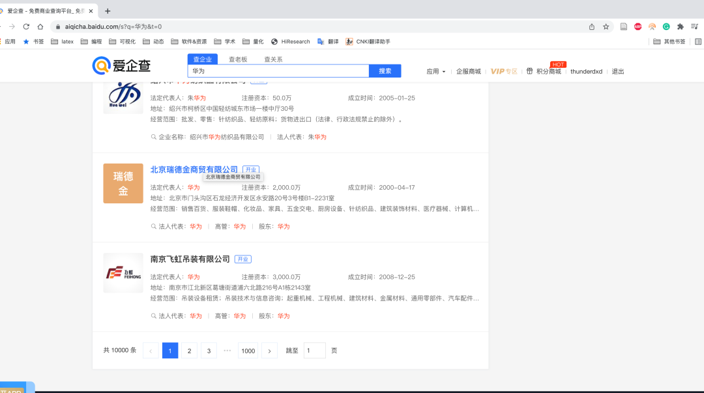Switch to the 查关系 search tab
Screen dimensions: 704x393
point(273,59)
